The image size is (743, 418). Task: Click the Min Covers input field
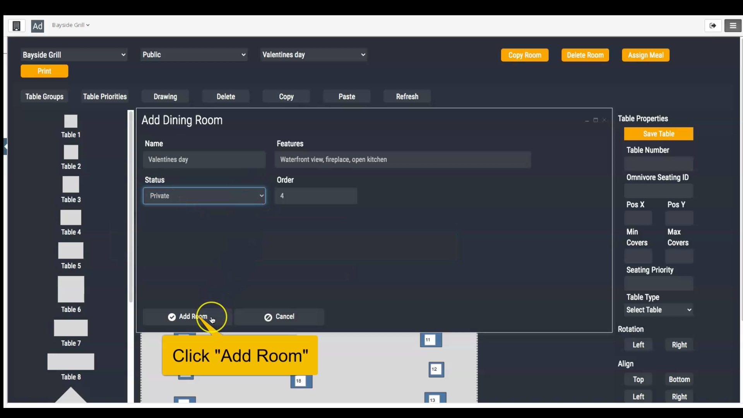point(638,256)
